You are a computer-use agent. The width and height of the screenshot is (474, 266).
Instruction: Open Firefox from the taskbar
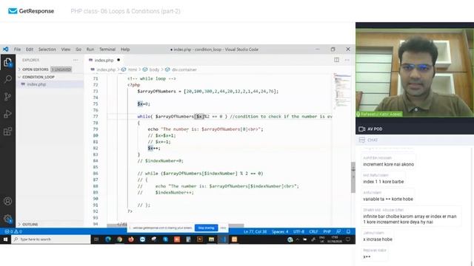131,239
